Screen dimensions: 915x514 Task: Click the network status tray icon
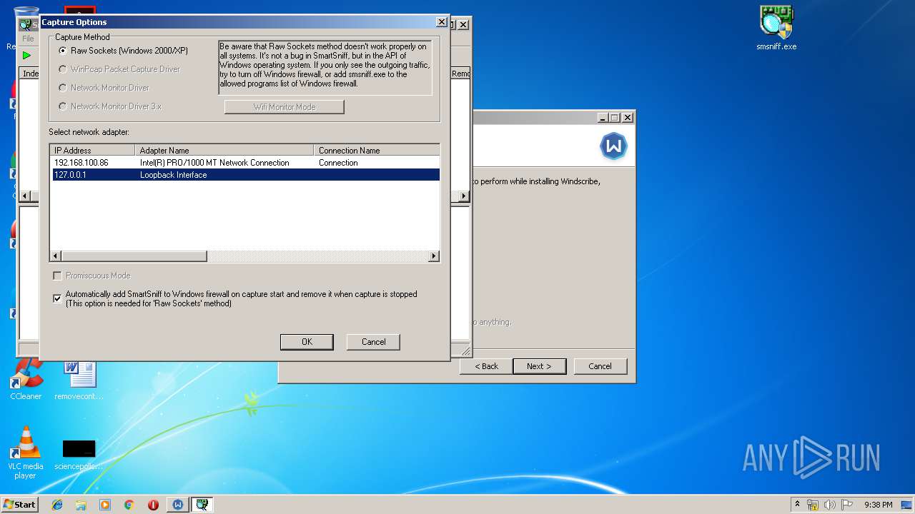coord(813,505)
